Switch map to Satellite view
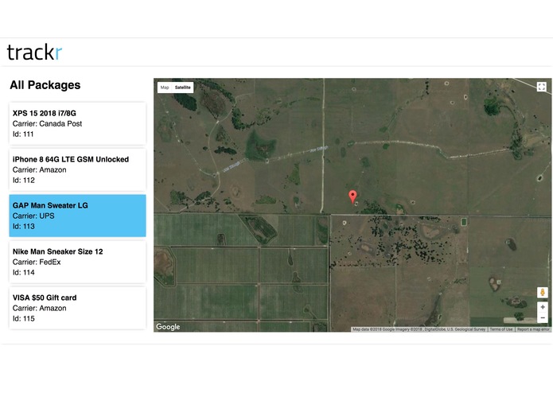This screenshot has width=553, height=393. [183, 88]
